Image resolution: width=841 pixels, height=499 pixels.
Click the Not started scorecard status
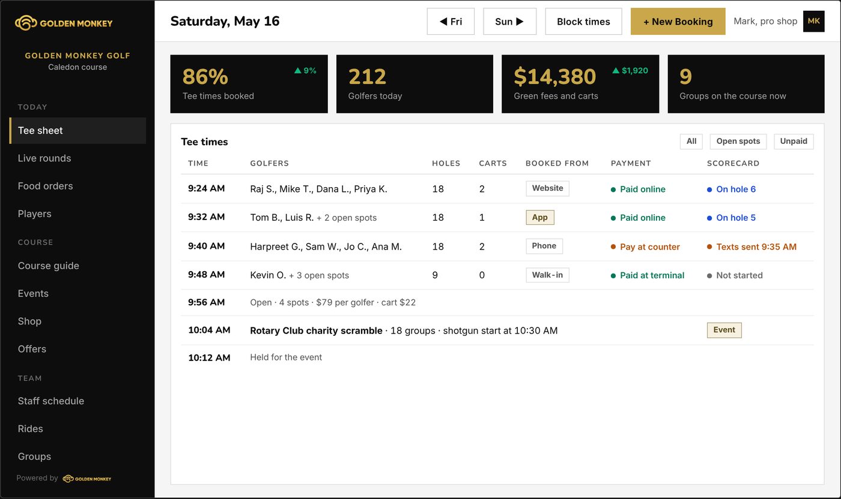coord(735,275)
